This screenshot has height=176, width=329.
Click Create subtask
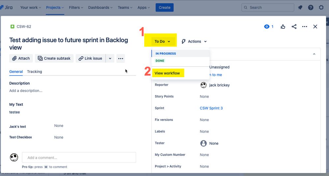tap(54, 58)
